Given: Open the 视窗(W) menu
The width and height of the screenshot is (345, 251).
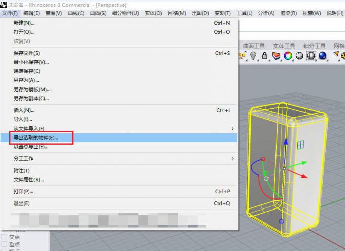Looking at the screenshot, I should 312,13.
